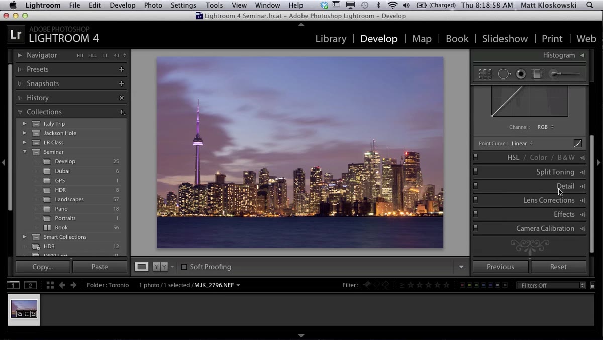Open the Develop menu
Viewport: 603px width, 340px height.
[x=123, y=5]
